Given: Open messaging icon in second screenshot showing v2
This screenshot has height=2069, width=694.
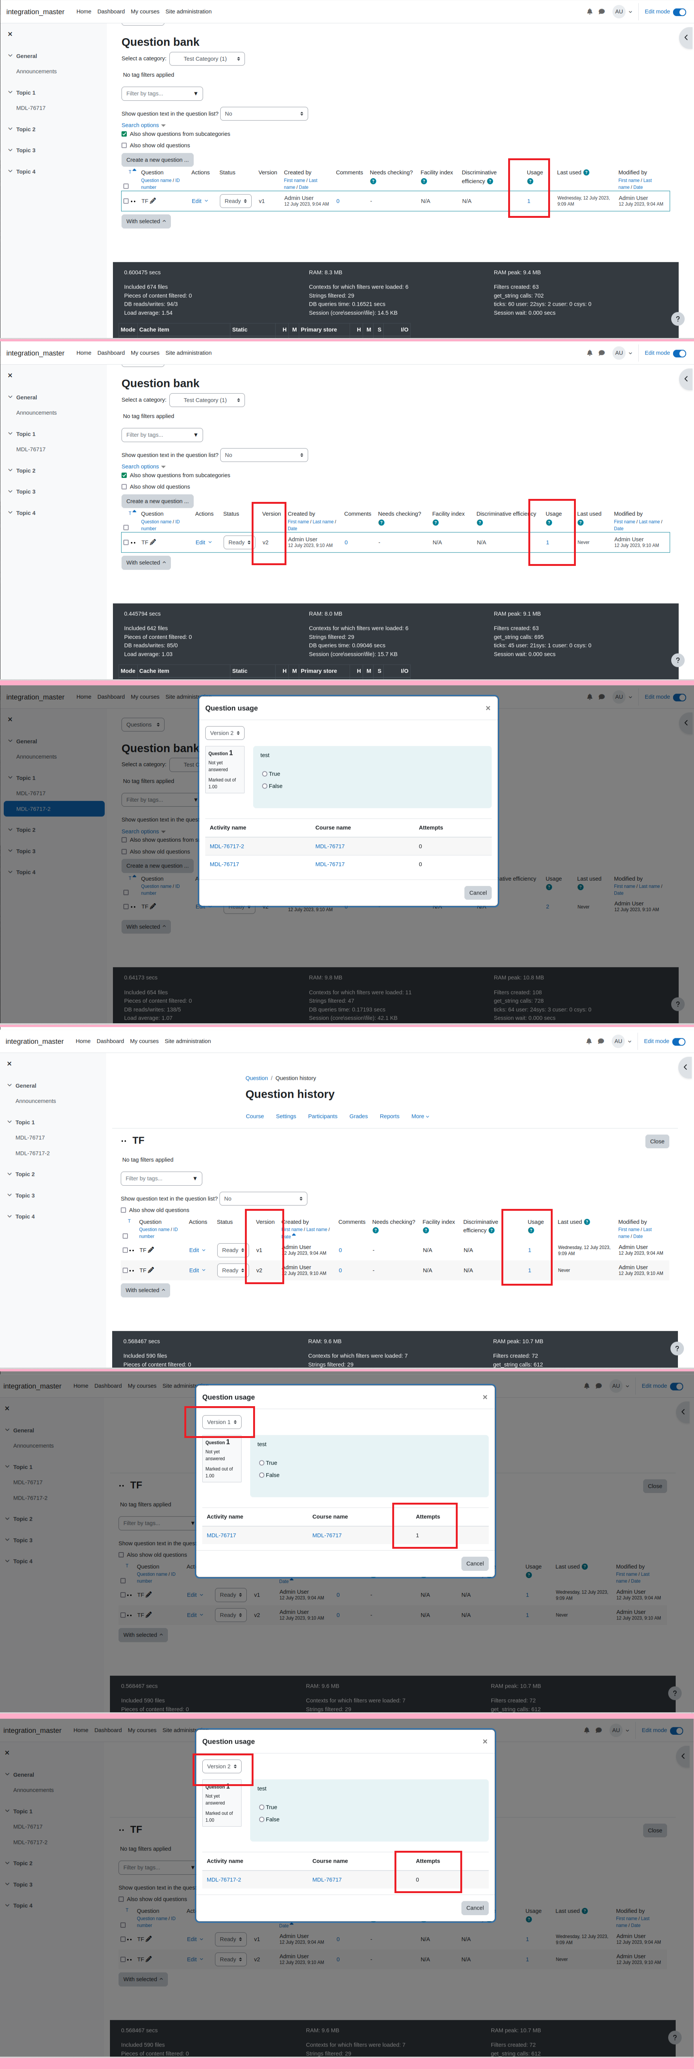Looking at the screenshot, I should click(x=602, y=353).
